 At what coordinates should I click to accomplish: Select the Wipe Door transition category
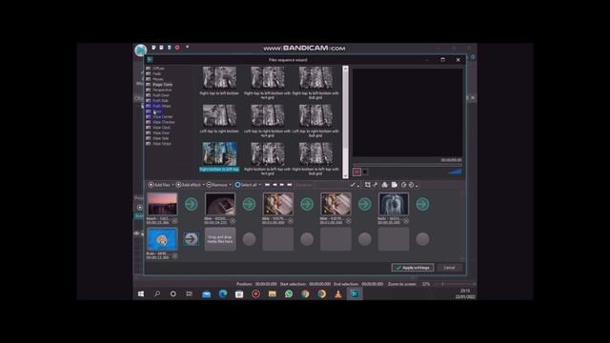pos(158,133)
